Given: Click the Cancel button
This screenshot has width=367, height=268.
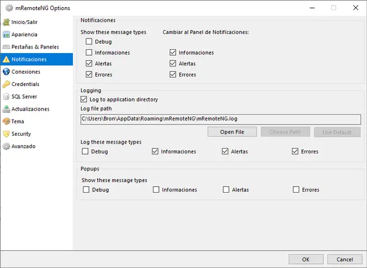Looking at the screenshot, I should coord(345,259).
